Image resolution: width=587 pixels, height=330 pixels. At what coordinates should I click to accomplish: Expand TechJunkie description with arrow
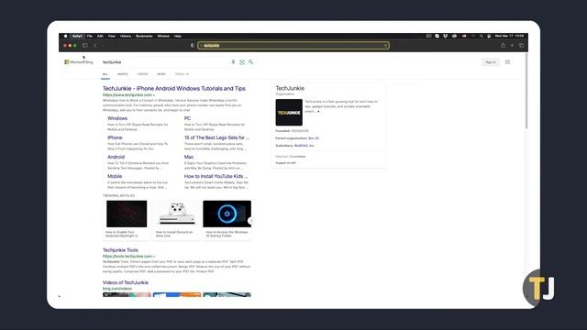pos(318,112)
